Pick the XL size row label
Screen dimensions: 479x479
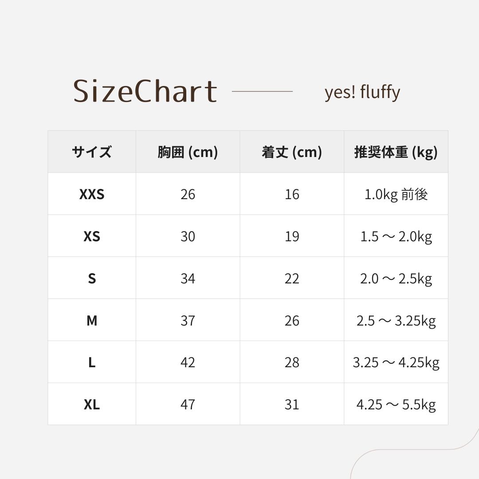pyautogui.click(x=92, y=404)
